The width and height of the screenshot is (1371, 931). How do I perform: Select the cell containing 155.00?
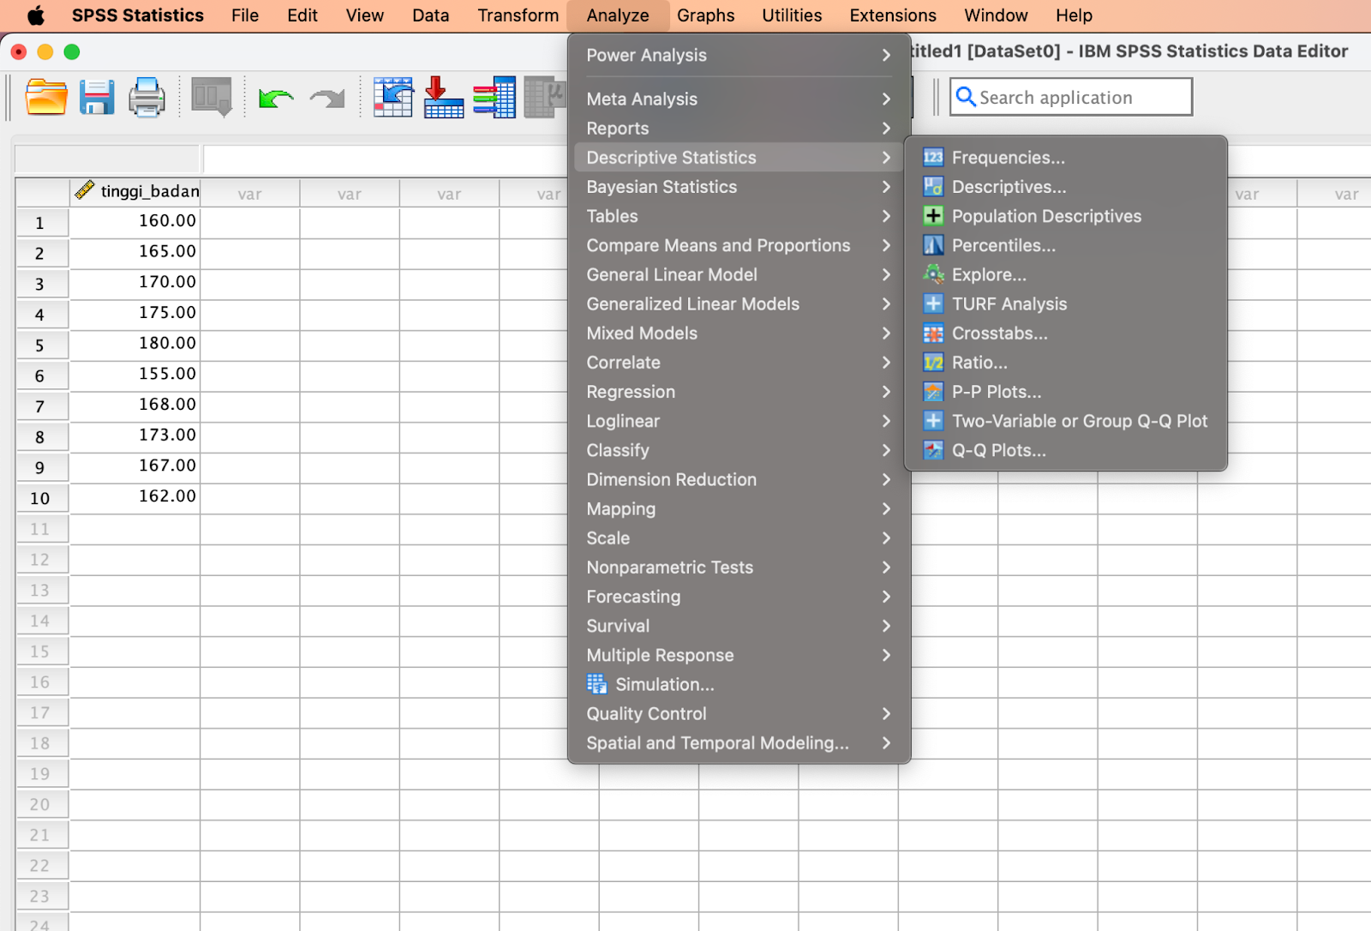135,375
